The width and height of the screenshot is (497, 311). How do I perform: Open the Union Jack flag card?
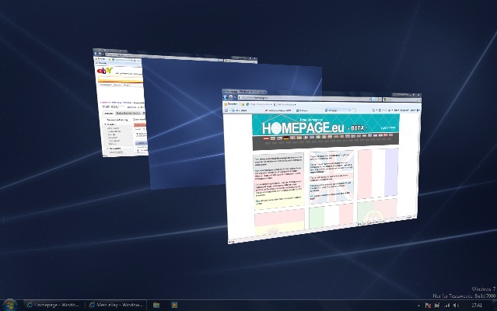pyautogui.click(x=331, y=176)
